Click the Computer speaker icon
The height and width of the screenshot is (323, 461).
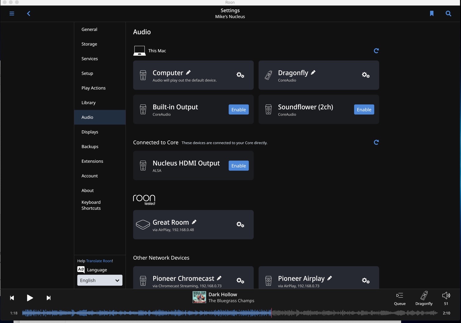143,75
